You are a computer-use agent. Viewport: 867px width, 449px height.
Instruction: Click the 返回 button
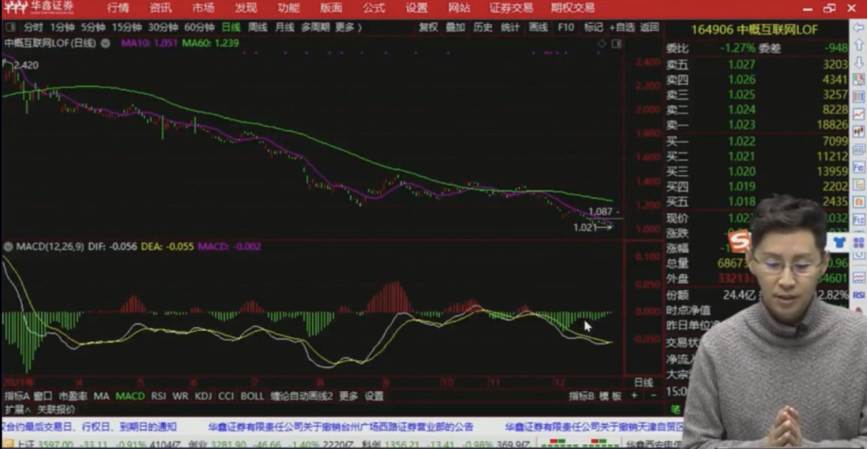point(649,27)
